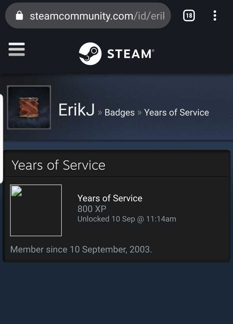The image size is (233, 324).
Task: Open the Steam hamburger menu
Action: click(17, 50)
